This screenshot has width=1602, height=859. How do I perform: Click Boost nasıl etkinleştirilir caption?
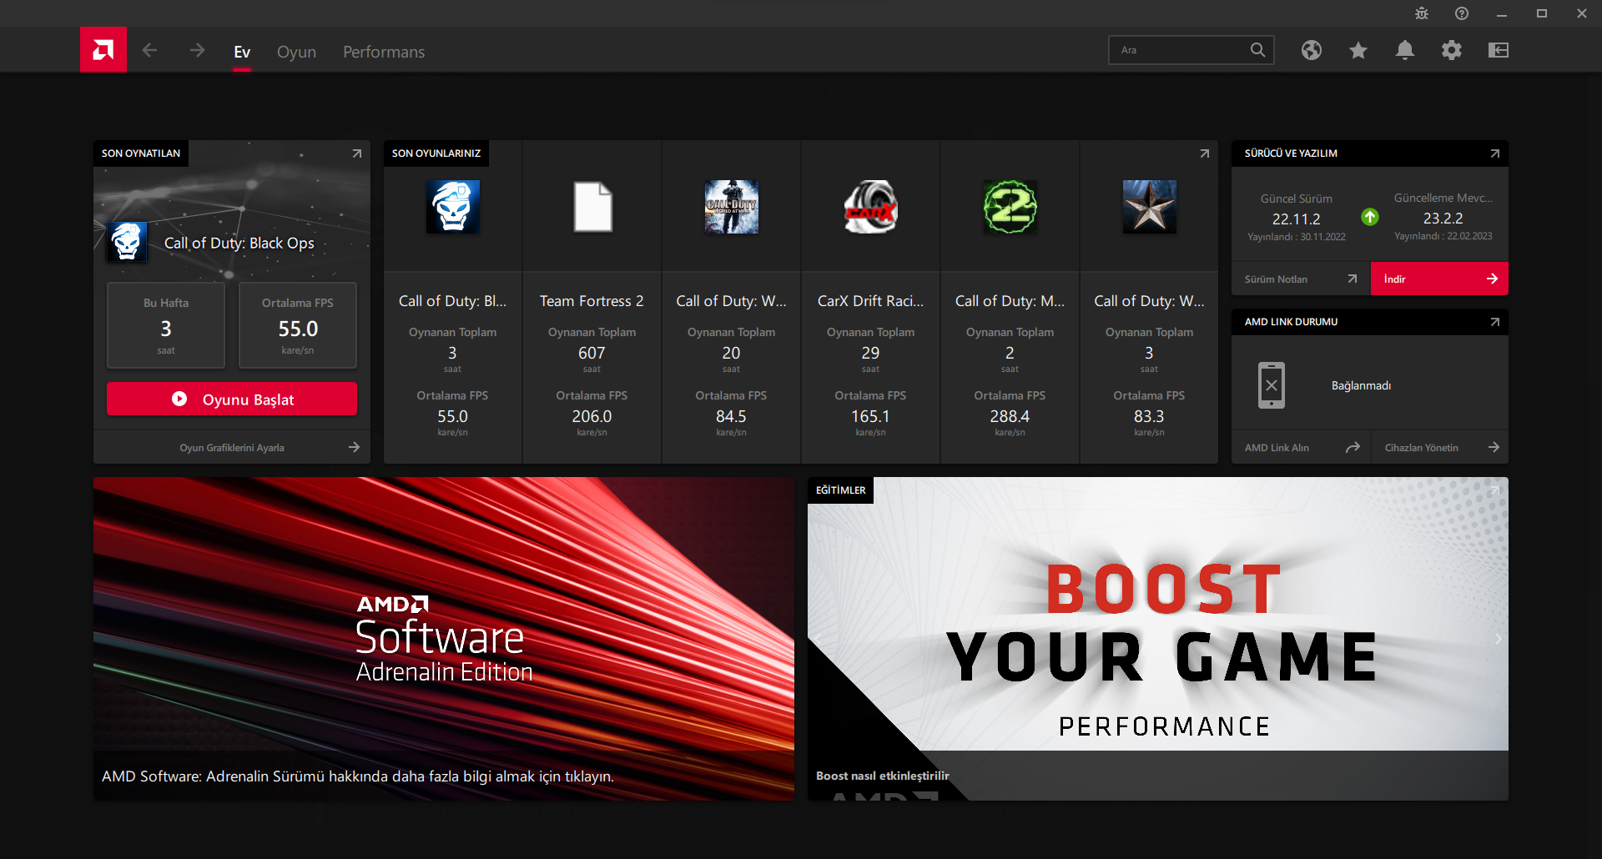click(883, 776)
